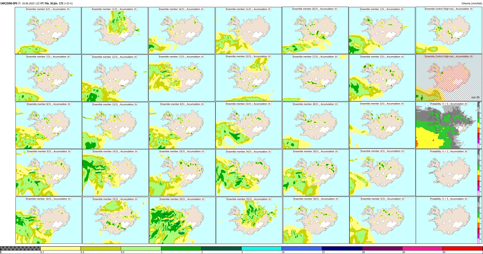483x254 pixels.
Task: Pick the dark green 3–5 legend swatch
Action: 221,248
